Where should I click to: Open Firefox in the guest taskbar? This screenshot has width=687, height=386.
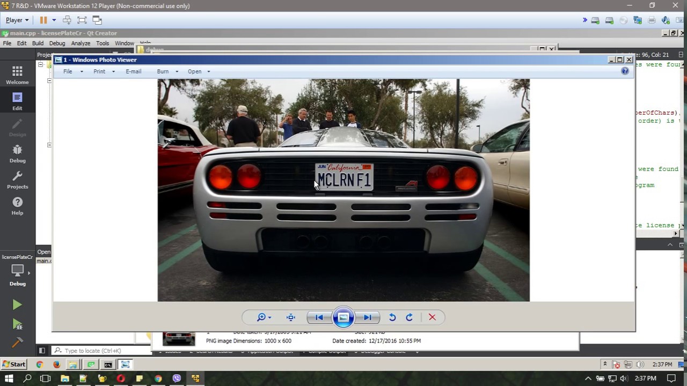[56, 365]
